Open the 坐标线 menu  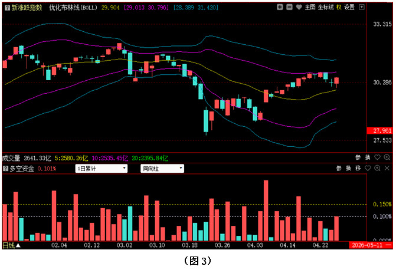325,7
